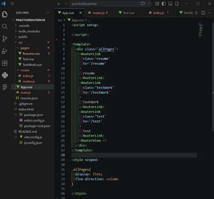Click the Copilot chat icon in title bar
This screenshot has width=214, height=199.
[143, 4]
